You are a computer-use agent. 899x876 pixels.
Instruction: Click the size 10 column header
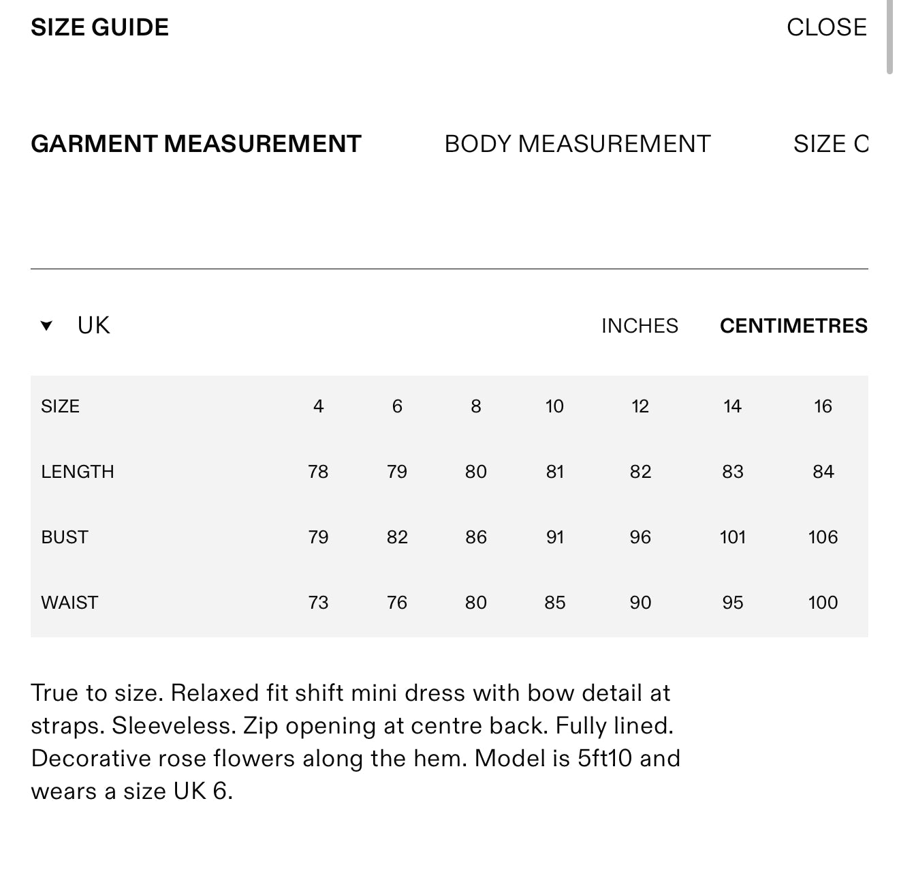pyautogui.click(x=554, y=406)
